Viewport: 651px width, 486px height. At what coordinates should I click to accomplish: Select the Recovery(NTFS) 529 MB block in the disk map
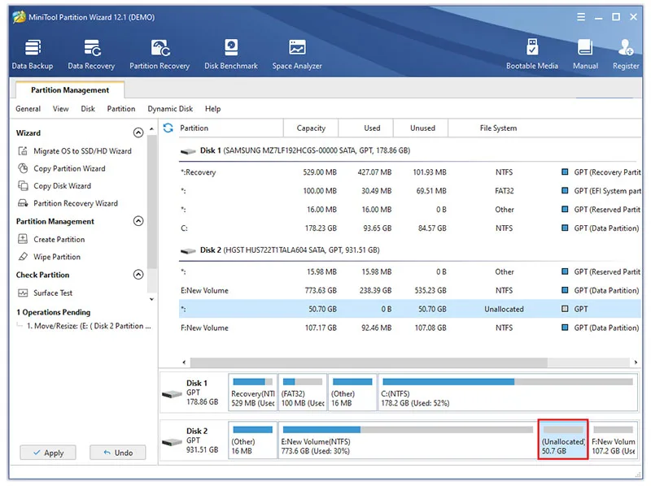pyautogui.click(x=253, y=393)
